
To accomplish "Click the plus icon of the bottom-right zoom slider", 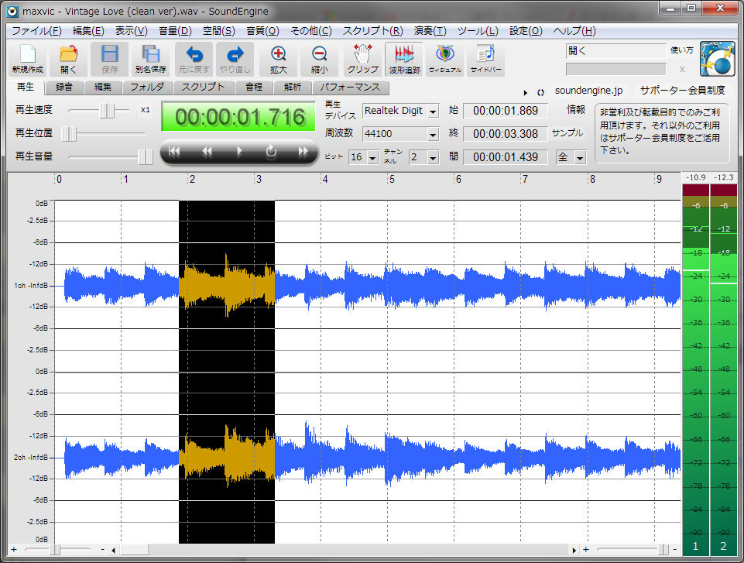I will (x=586, y=549).
